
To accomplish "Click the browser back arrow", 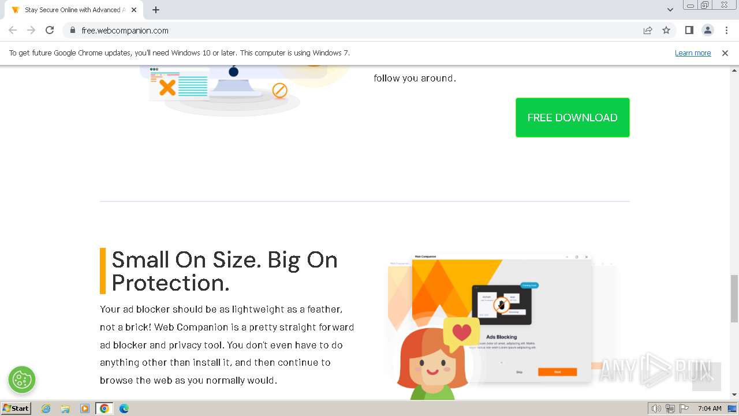I will 13,30.
